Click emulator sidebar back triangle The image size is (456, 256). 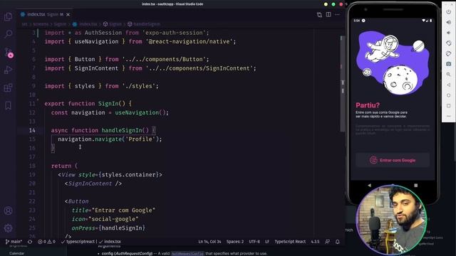(448, 85)
